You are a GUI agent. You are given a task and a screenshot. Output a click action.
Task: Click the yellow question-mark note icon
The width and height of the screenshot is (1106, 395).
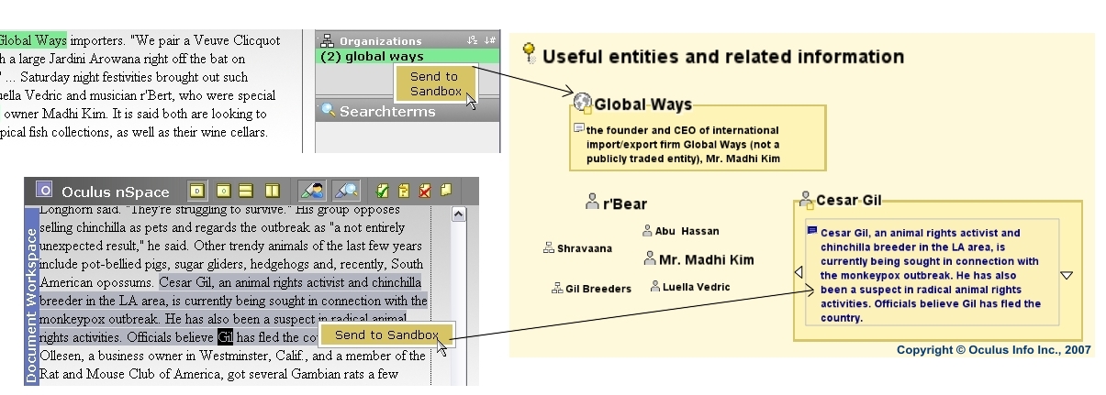(x=404, y=191)
